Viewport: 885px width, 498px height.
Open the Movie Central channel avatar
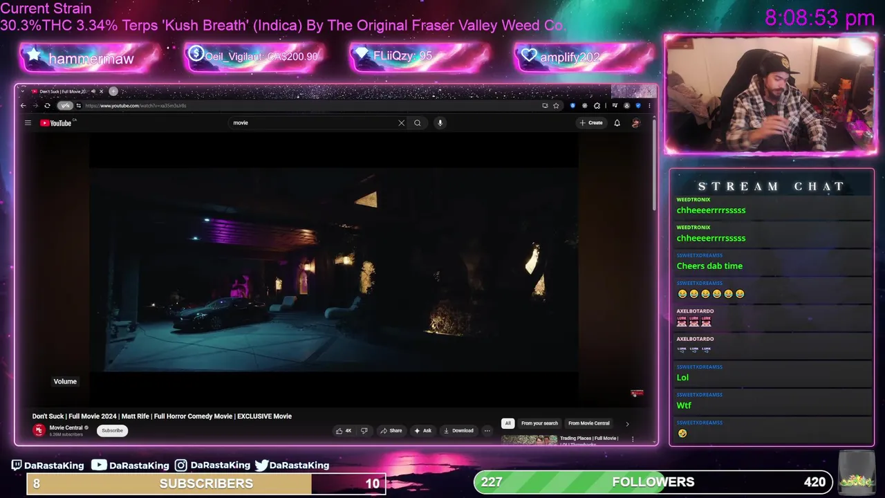pyautogui.click(x=39, y=430)
